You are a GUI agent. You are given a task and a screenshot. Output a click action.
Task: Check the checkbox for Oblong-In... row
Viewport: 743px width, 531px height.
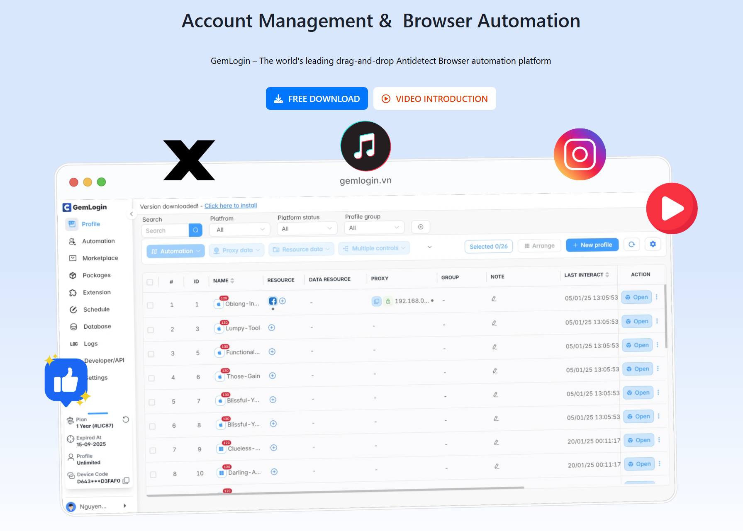(150, 306)
